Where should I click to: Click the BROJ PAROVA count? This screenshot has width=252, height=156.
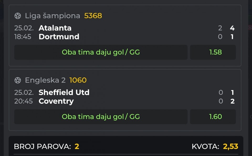pyautogui.click(x=77, y=147)
